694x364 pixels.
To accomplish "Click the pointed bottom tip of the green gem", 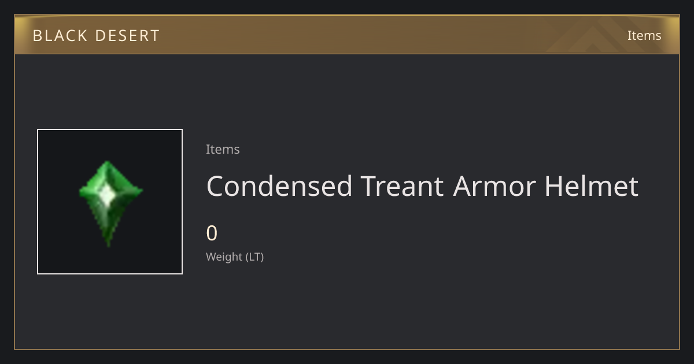I will point(109,242).
